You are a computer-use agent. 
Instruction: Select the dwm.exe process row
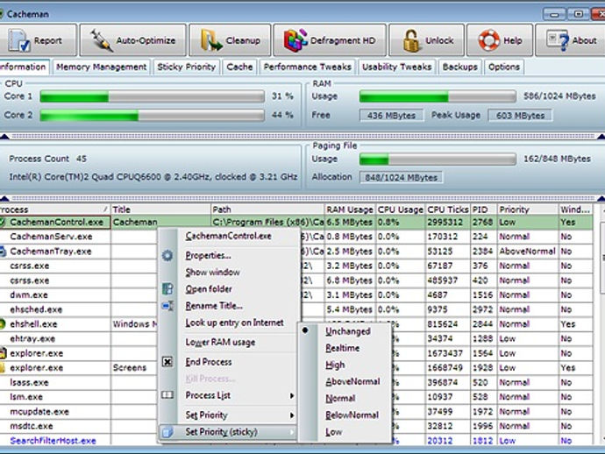click(296, 295)
